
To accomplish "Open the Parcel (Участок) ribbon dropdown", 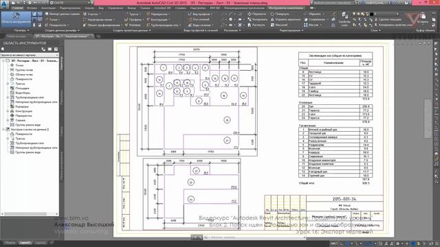I will (x=92, y=14).
